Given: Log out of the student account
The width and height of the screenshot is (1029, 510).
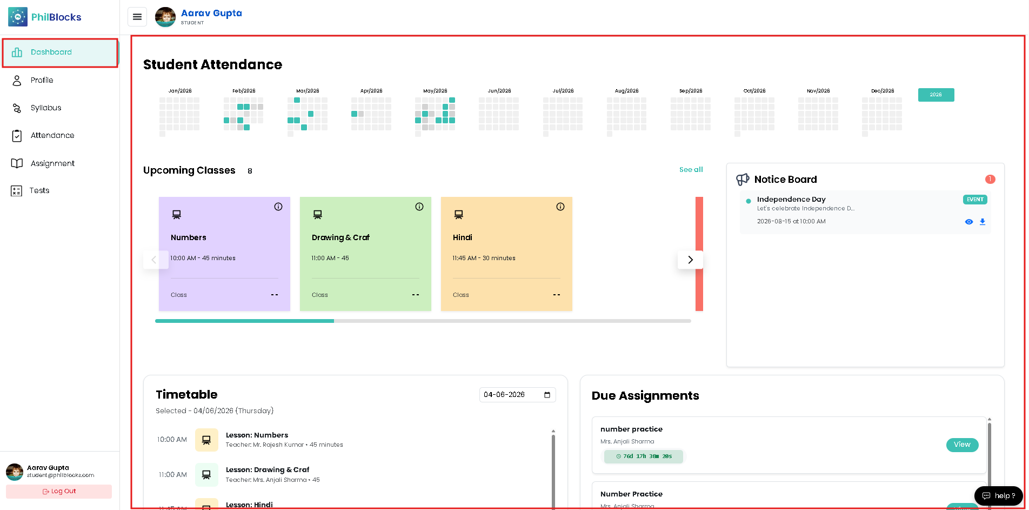Looking at the screenshot, I should [x=59, y=492].
